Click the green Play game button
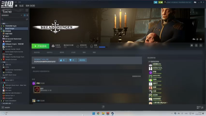 (x=40, y=46)
